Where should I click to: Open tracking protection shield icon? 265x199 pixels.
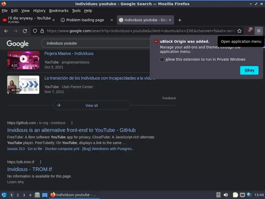pyautogui.click(x=35, y=31)
